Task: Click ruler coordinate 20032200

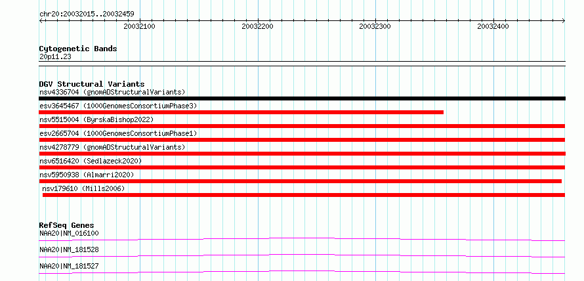Action: 257,26
